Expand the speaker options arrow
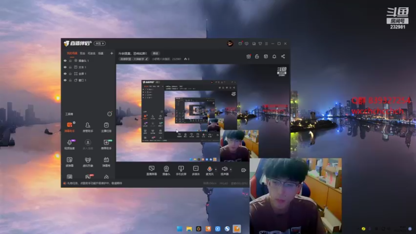Image resolution: width=416 pixels, height=234 pixels. pos(231,170)
